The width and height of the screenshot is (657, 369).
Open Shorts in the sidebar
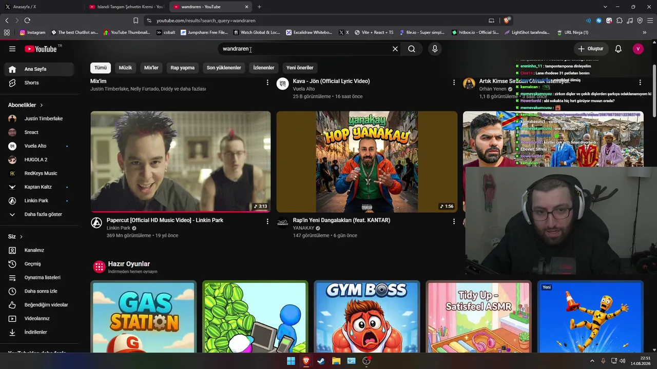(x=40, y=83)
